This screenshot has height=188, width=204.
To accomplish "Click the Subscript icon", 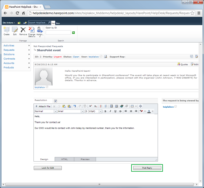I will (x=95, y=106).
